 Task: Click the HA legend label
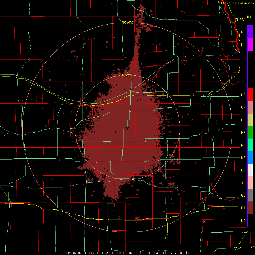(x=243, y=95)
